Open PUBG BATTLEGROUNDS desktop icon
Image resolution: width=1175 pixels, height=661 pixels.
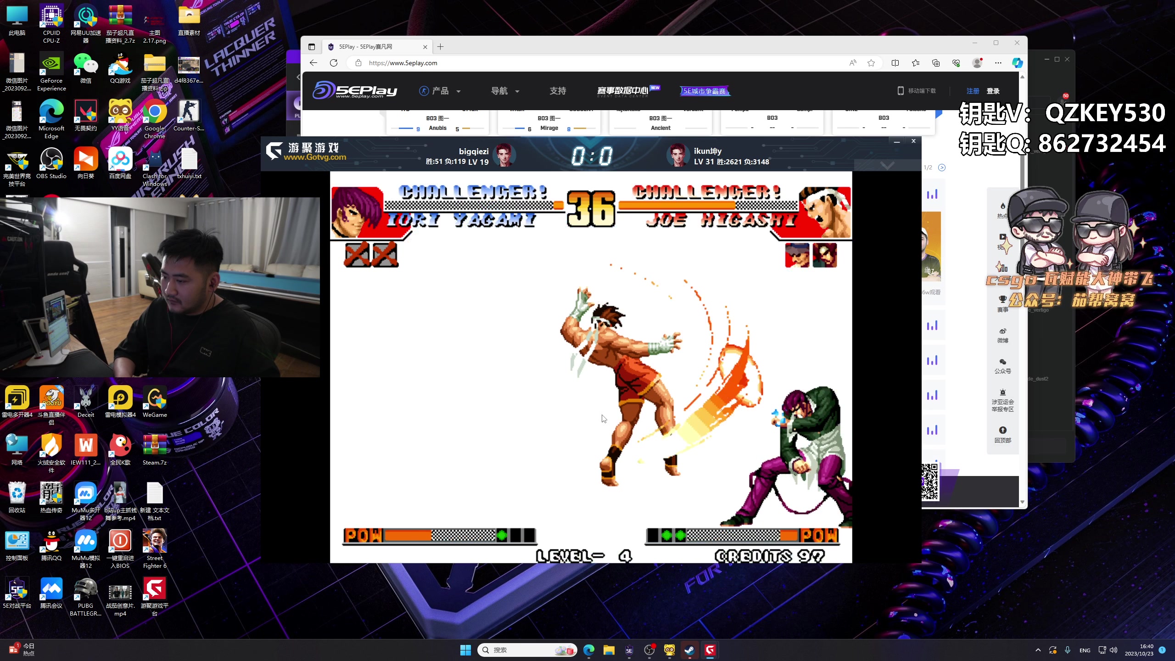point(86,596)
